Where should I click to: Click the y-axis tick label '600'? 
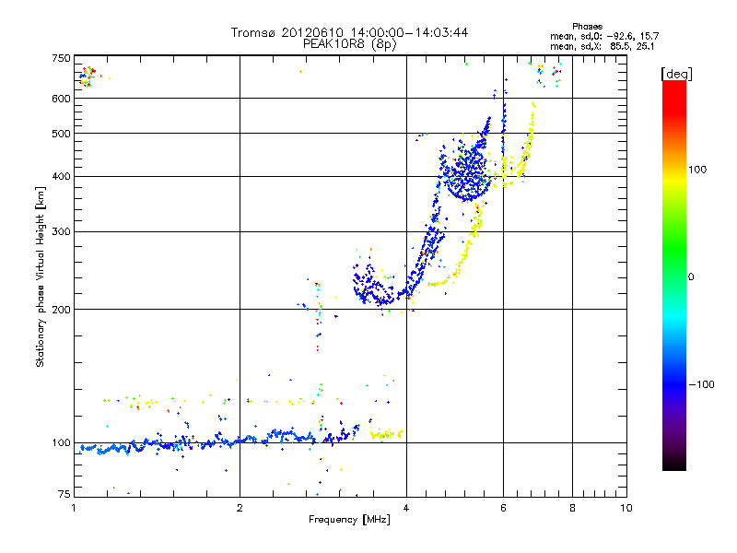coord(61,99)
